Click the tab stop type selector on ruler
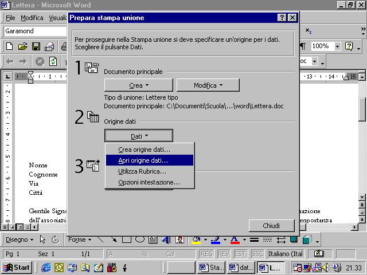 point(7,76)
